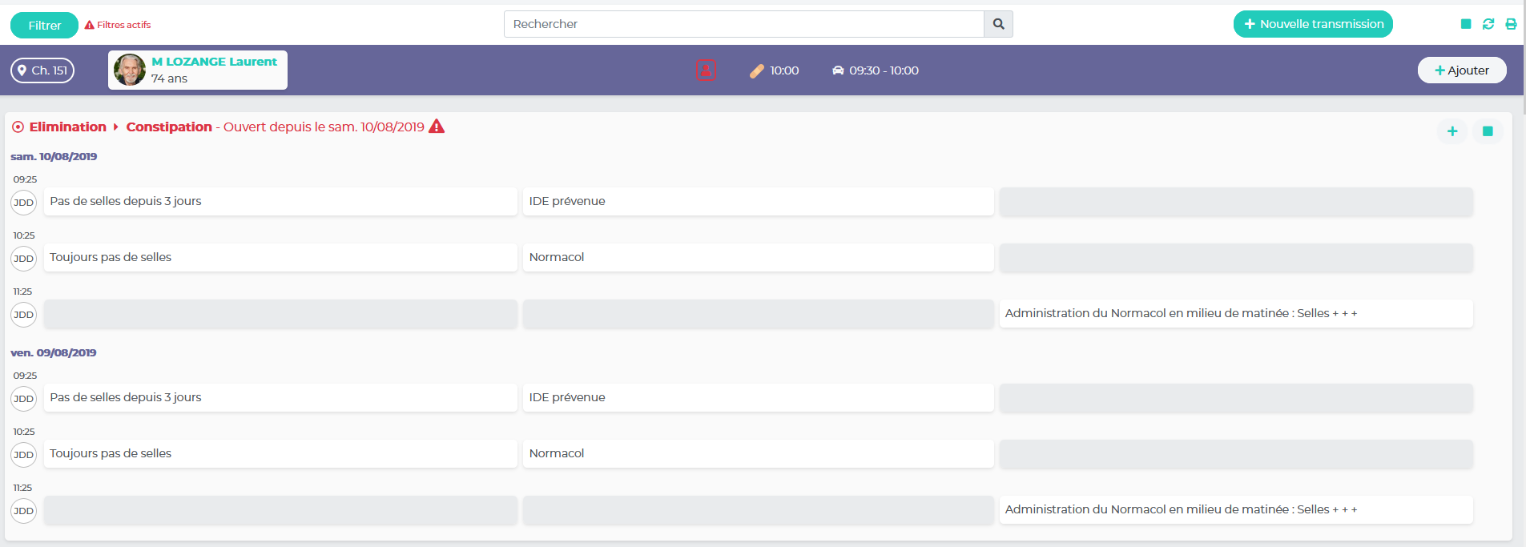Click the bandage icon at 10:00
The height and width of the screenshot is (547, 1526).
(757, 71)
